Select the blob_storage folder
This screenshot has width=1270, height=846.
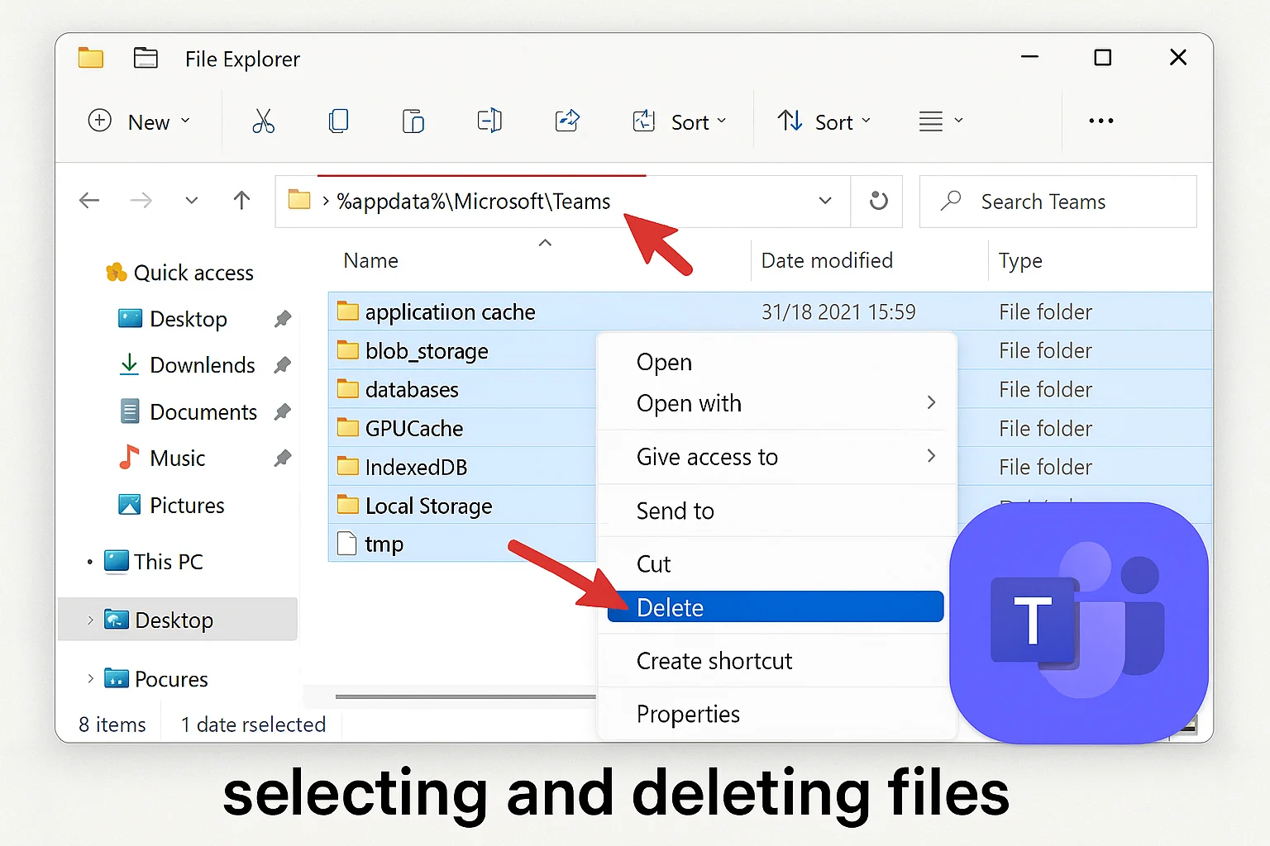pos(413,350)
